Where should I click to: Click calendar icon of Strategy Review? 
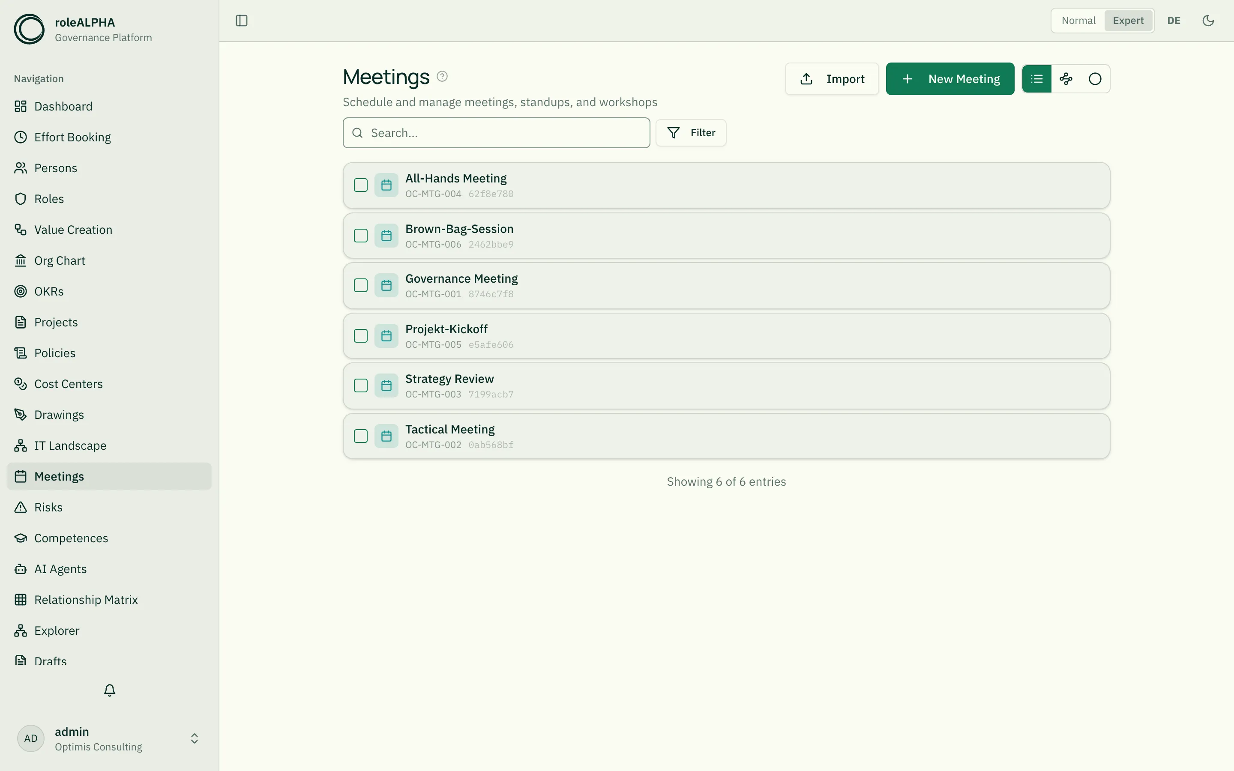386,385
